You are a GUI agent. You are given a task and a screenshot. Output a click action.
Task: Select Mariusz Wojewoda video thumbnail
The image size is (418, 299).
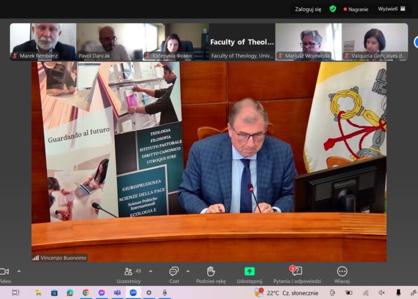click(x=308, y=42)
